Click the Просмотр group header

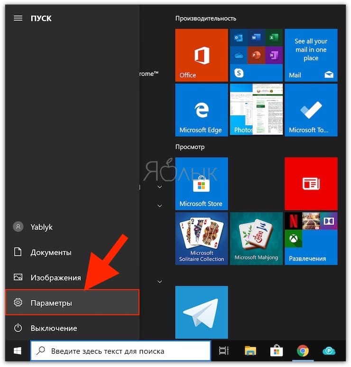click(x=190, y=147)
